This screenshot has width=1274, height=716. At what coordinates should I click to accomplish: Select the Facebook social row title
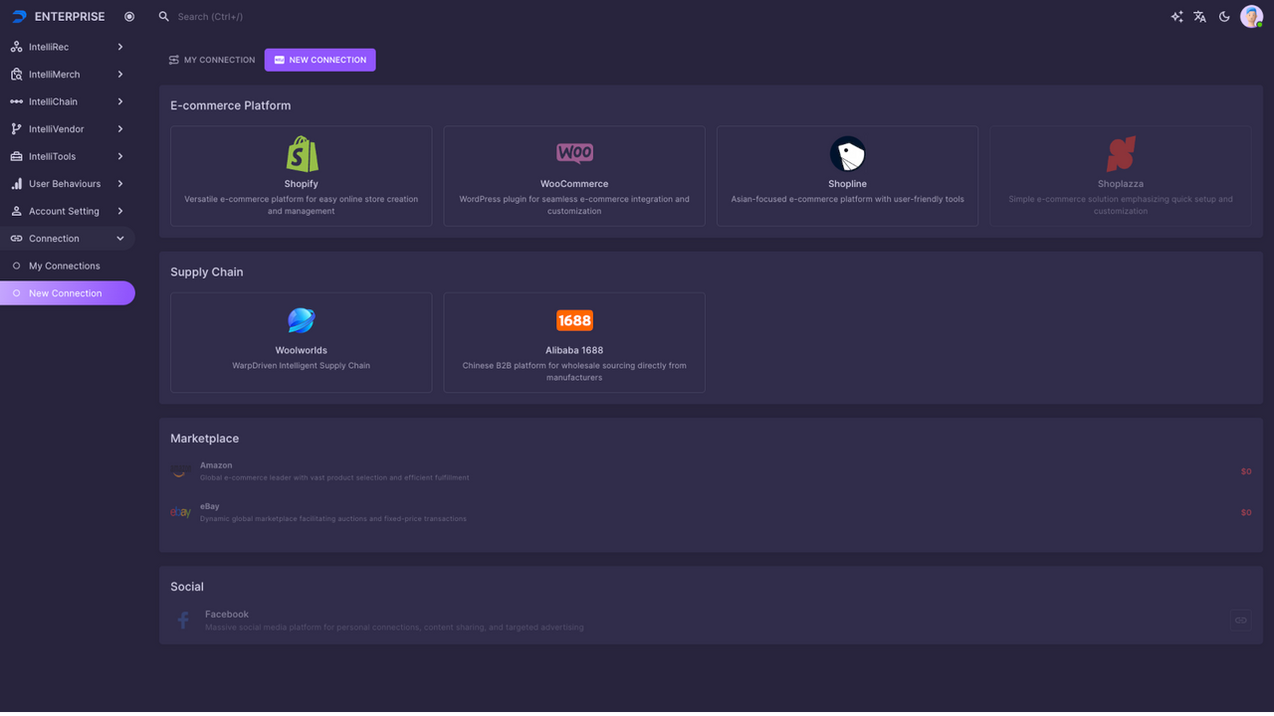[227, 615]
